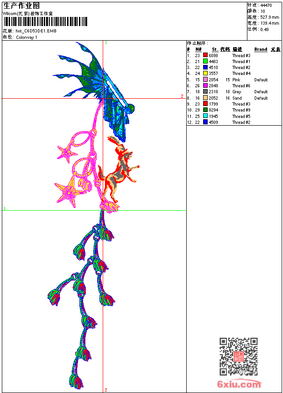283x393 pixels.
Task: Select the scale value '0.49'
Action: point(264,29)
